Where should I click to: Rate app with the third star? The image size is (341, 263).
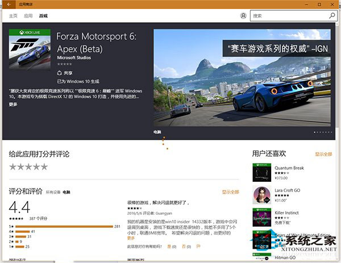click(x=28, y=166)
